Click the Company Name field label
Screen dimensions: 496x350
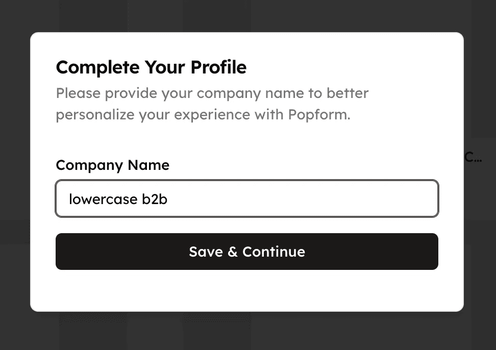[112, 165]
